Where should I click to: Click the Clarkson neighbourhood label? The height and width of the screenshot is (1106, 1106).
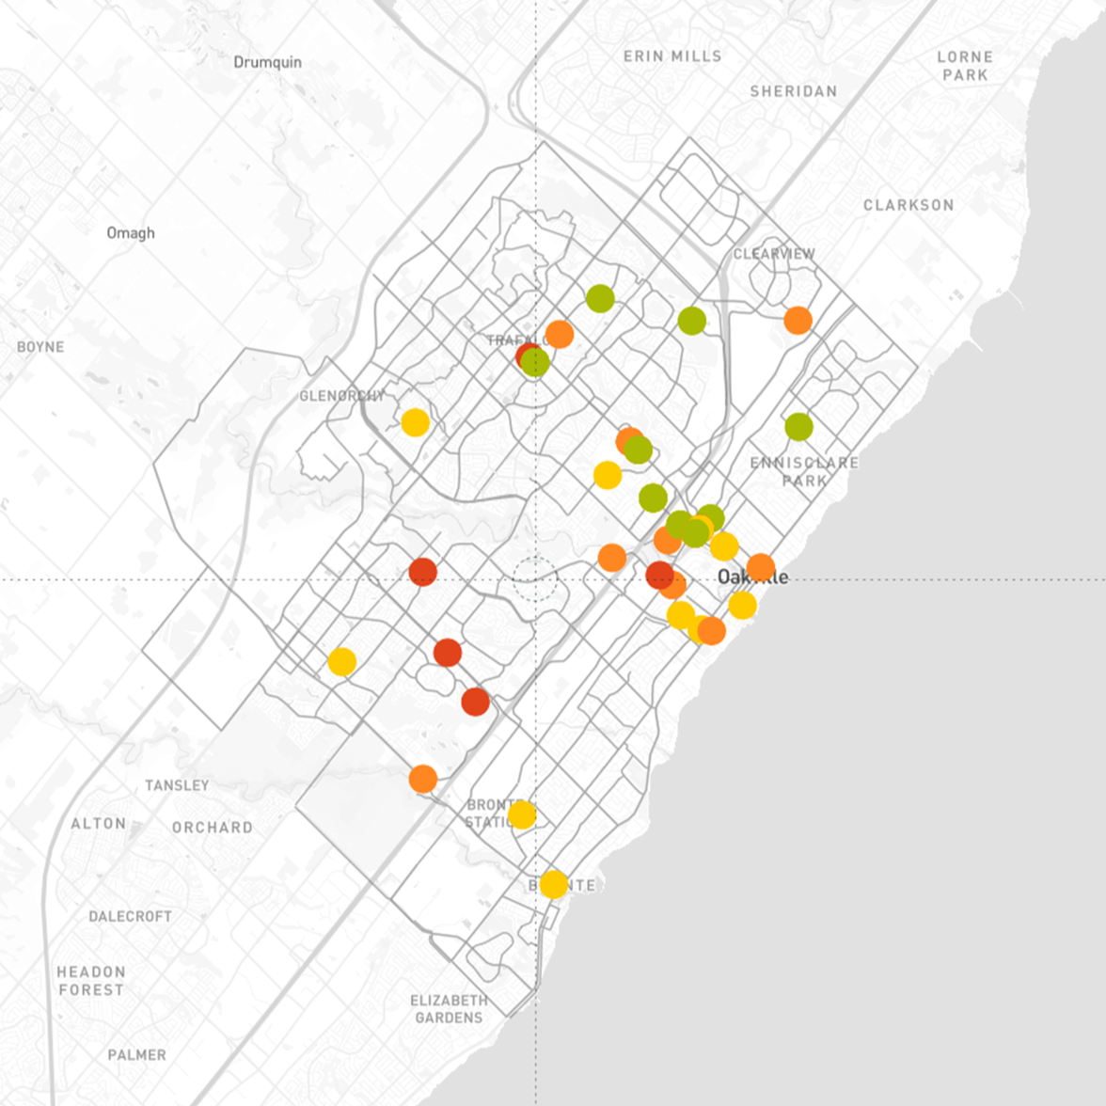pyautogui.click(x=908, y=205)
